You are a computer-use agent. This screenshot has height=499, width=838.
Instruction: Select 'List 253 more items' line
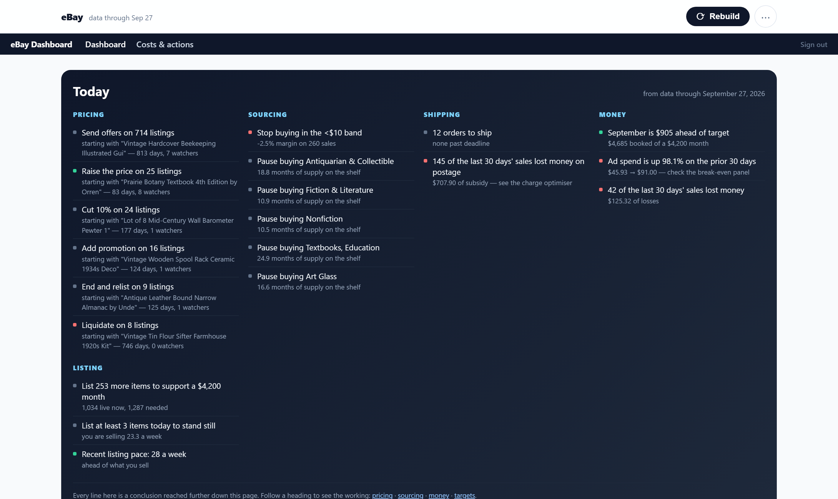[151, 391]
